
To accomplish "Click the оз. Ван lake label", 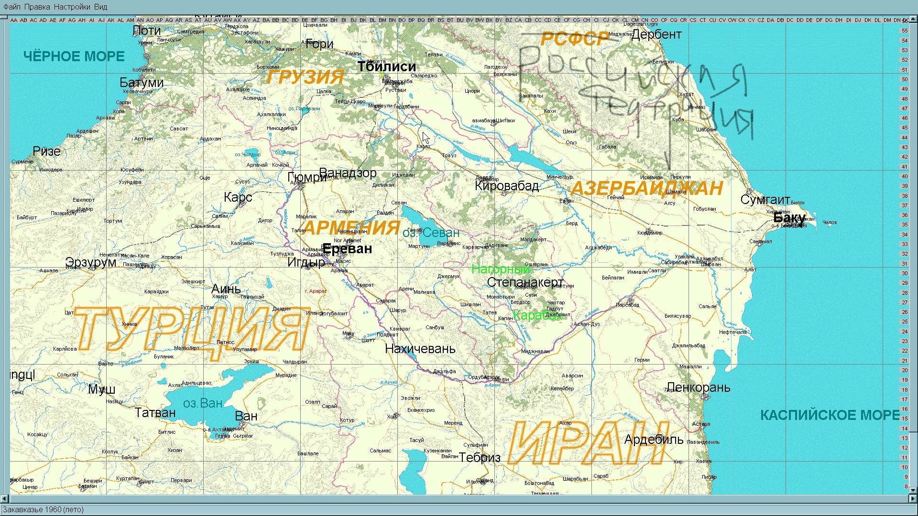I will (203, 403).
